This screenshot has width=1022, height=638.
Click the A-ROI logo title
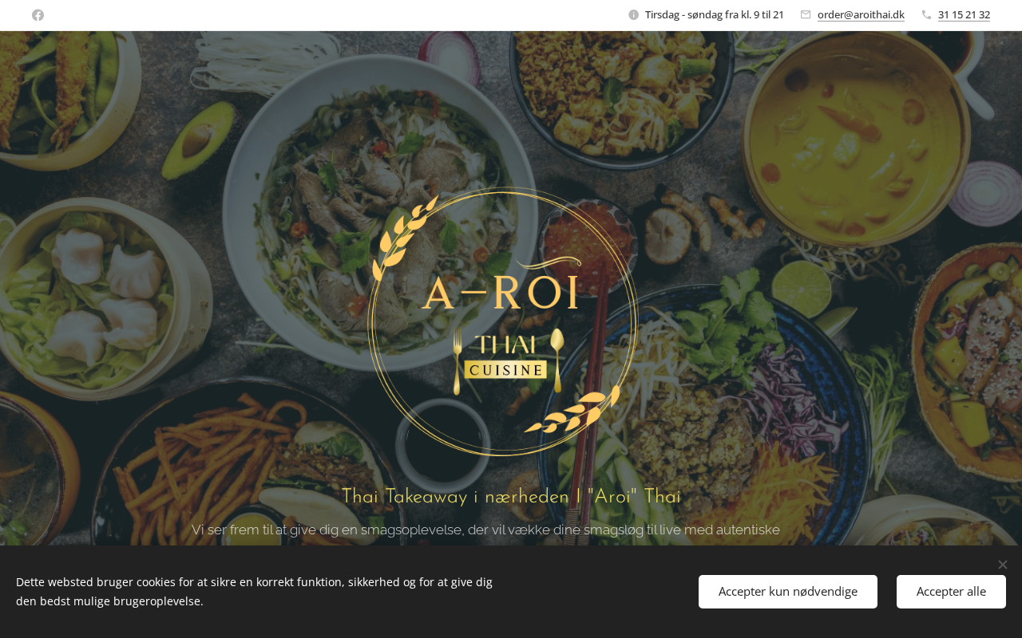(501, 293)
